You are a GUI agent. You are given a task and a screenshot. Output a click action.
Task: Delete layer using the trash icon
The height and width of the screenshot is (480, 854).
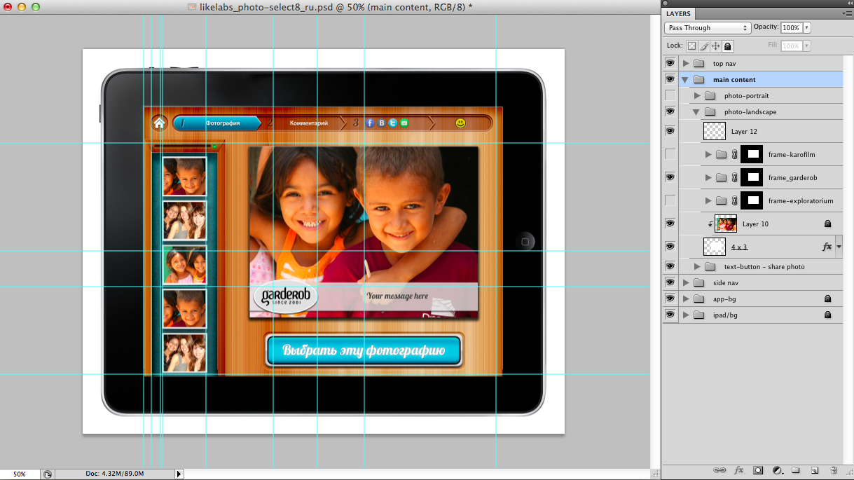pos(834,470)
